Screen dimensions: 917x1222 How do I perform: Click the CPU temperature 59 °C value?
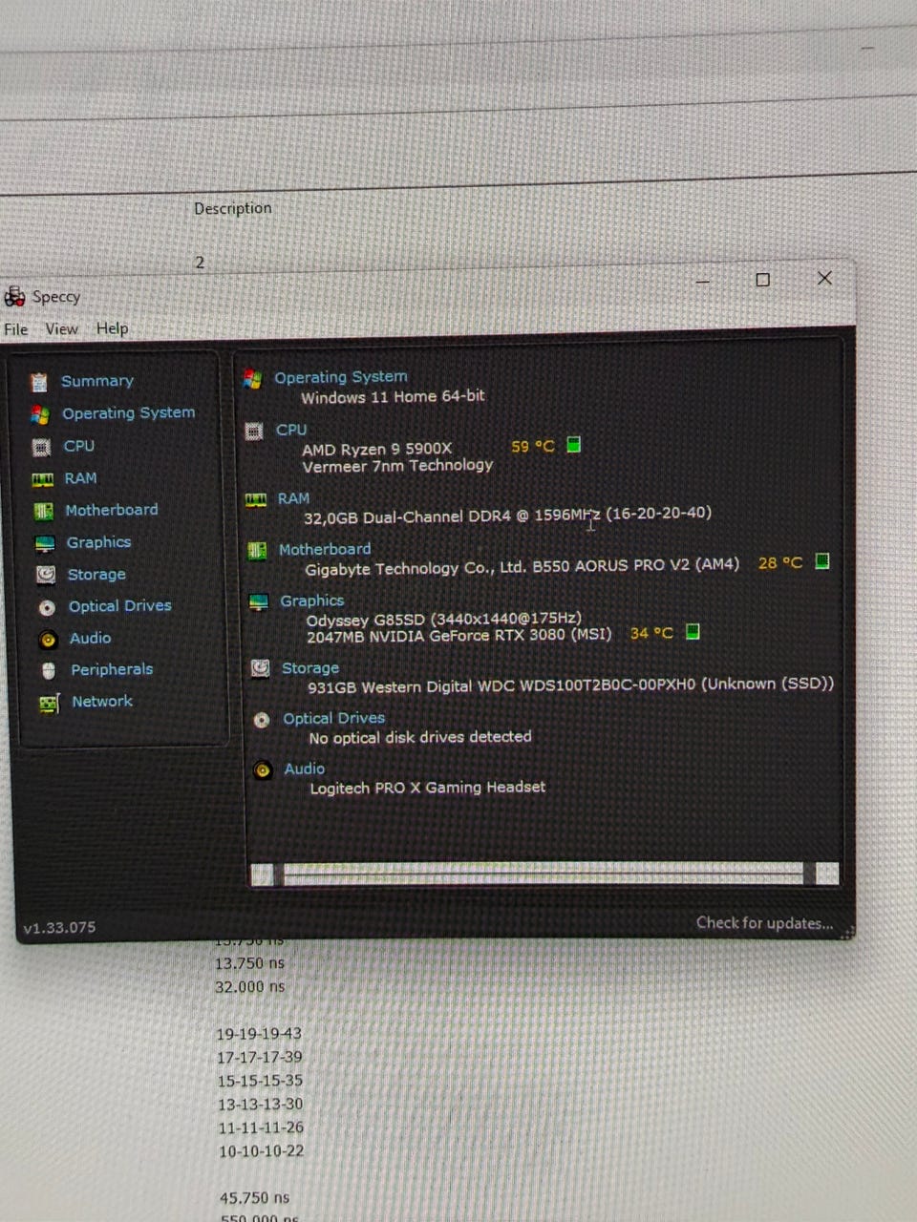[533, 447]
